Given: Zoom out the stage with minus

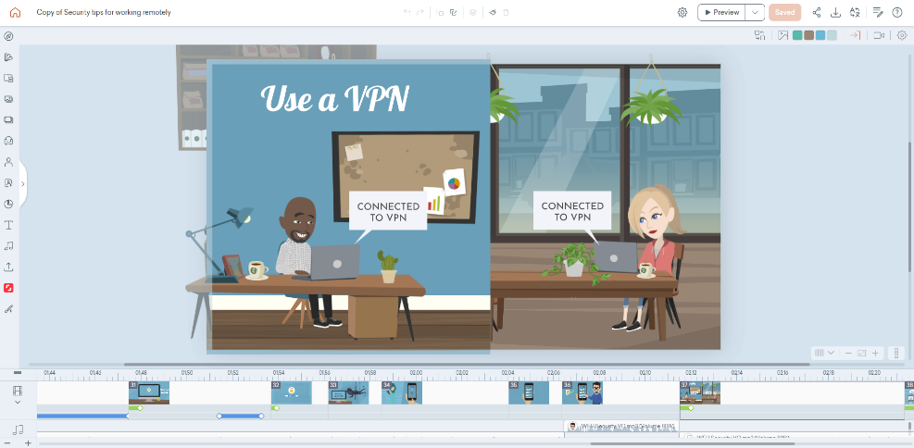Looking at the screenshot, I should point(848,353).
